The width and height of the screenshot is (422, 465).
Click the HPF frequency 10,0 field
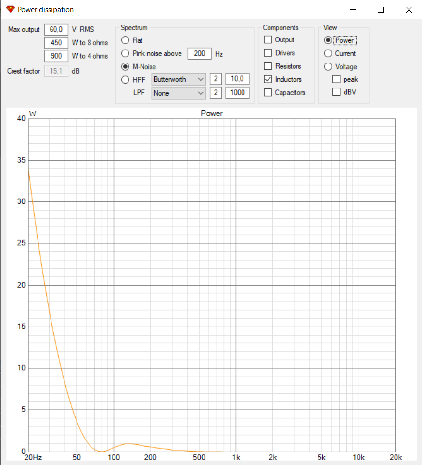(237, 79)
